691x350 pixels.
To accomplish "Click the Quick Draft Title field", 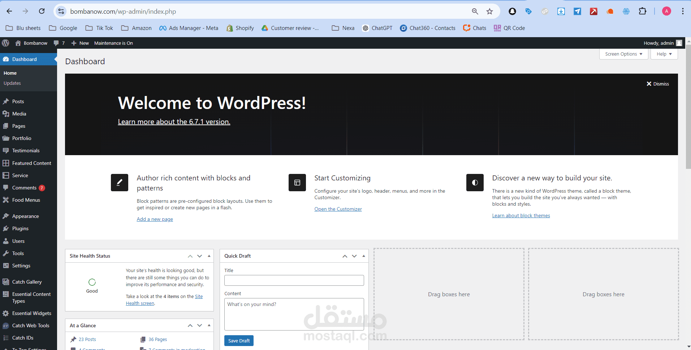I will coord(294,280).
